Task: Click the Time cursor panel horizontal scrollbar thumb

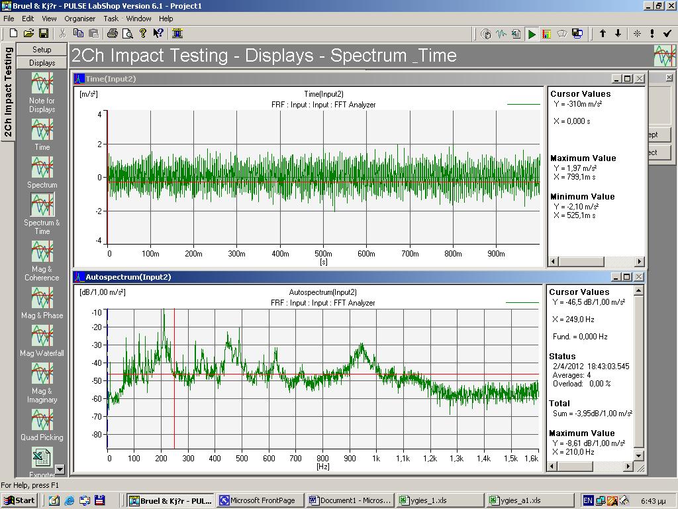Action: tap(581, 261)
